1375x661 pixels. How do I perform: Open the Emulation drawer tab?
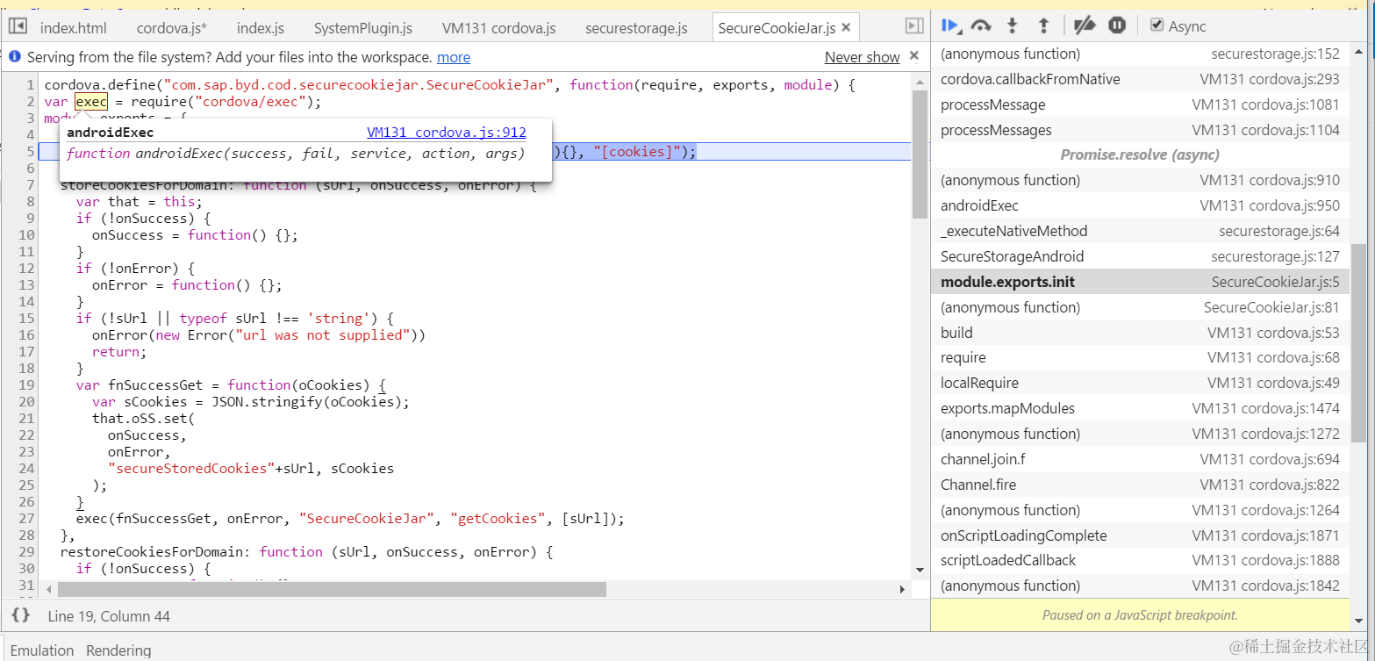coord(42,650)
